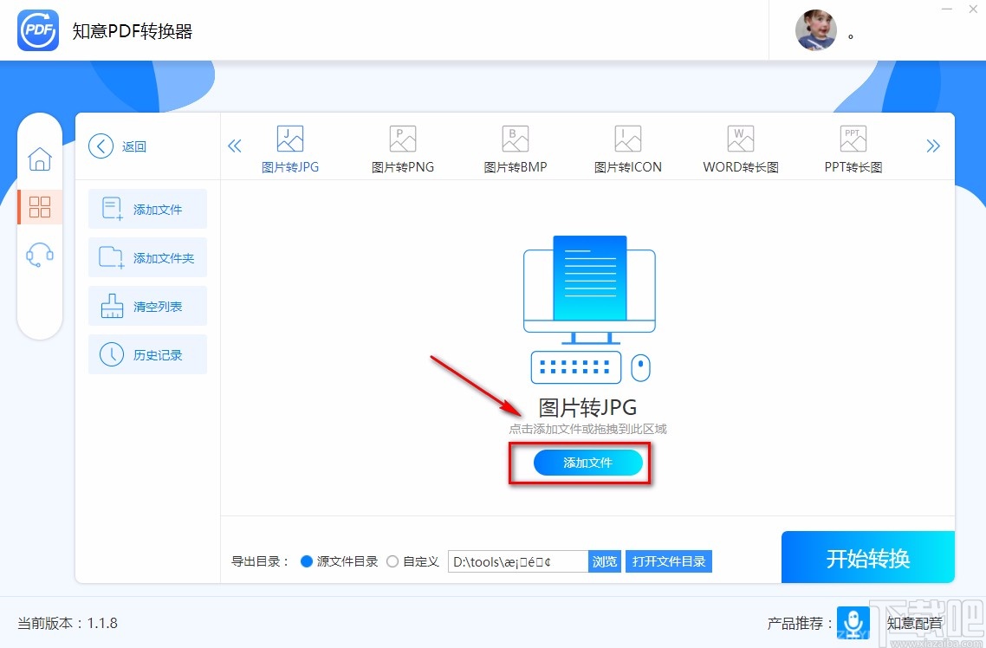Open the Home panel in left sidebar

tap(40, 159)
